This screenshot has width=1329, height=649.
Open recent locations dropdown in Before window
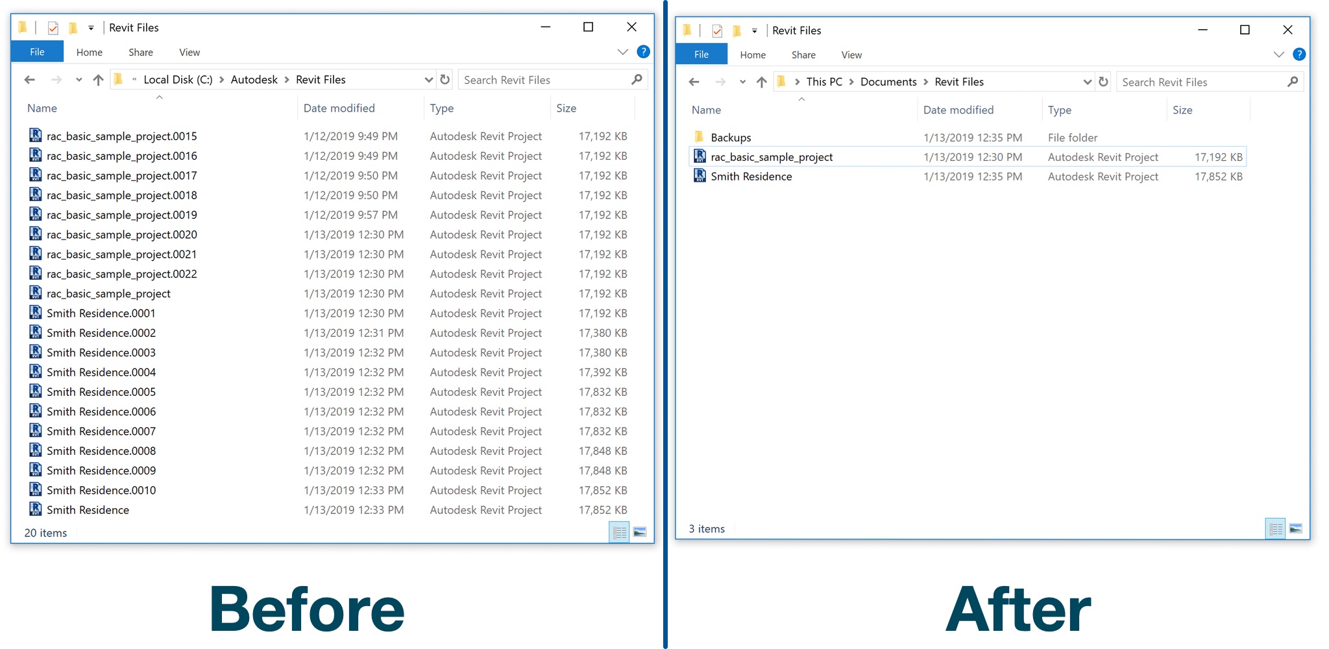pyautogui.click(x=79, y=80)
